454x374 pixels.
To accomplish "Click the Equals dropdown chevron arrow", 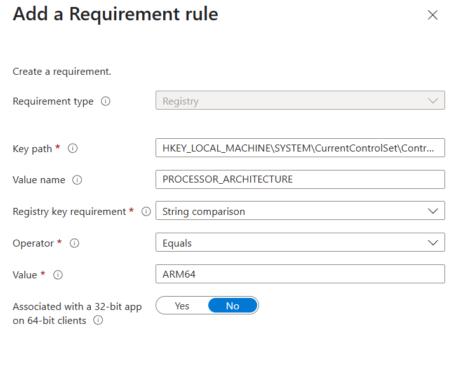I will pos(433,243).
